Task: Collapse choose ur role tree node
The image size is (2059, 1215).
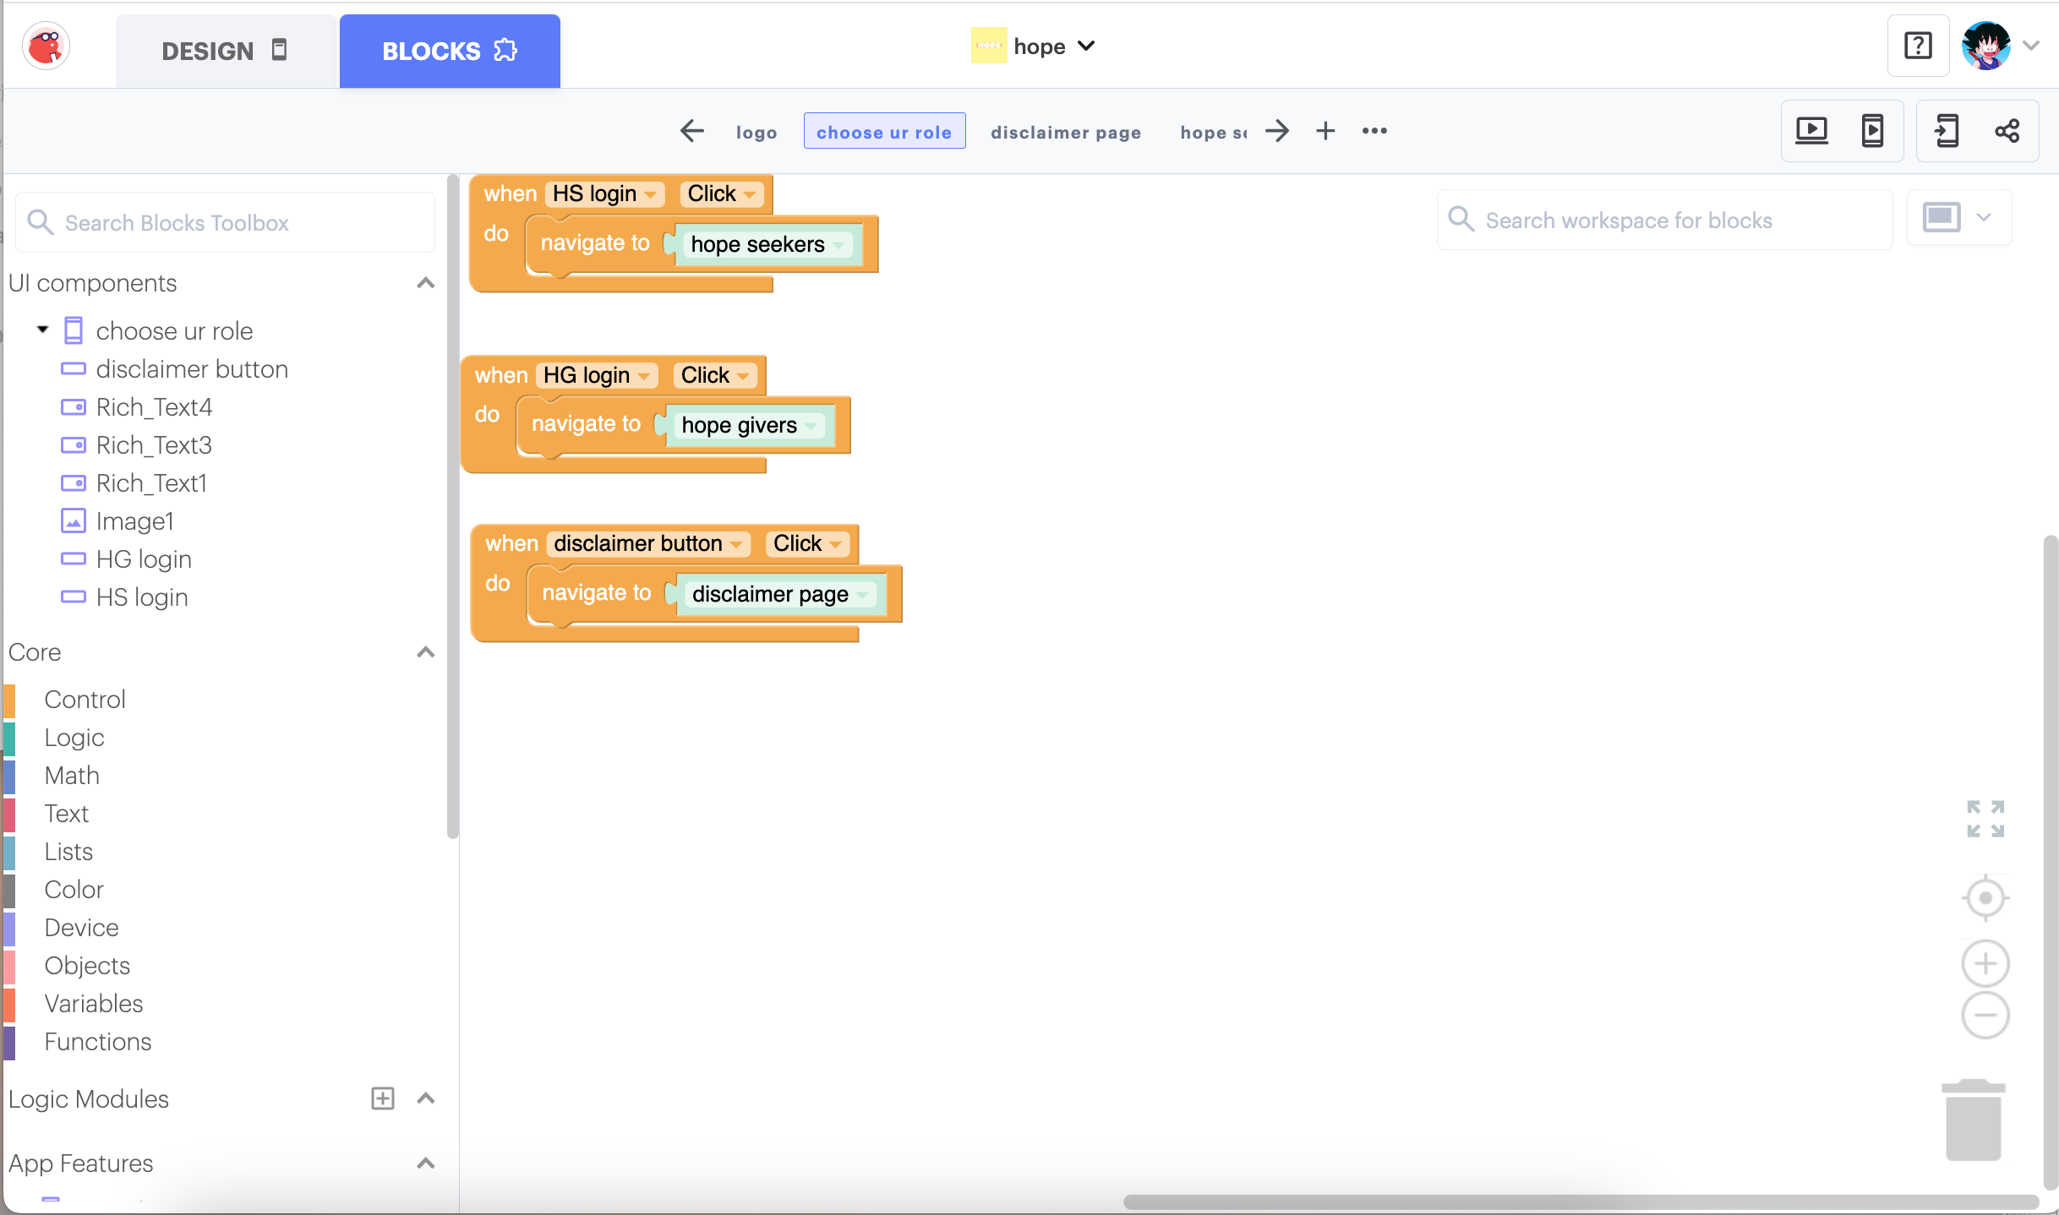Action: (x=42, y=330)
